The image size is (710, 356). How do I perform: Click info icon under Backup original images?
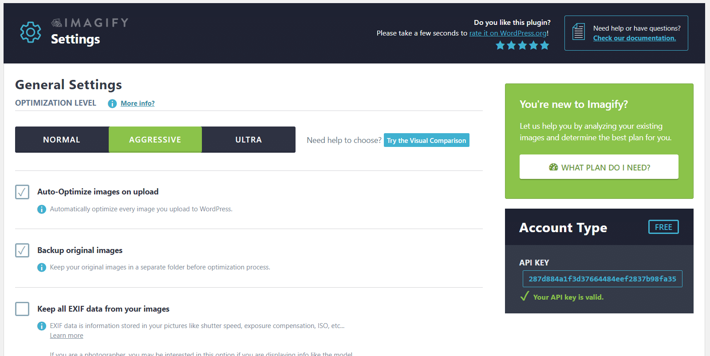[42, 267]
